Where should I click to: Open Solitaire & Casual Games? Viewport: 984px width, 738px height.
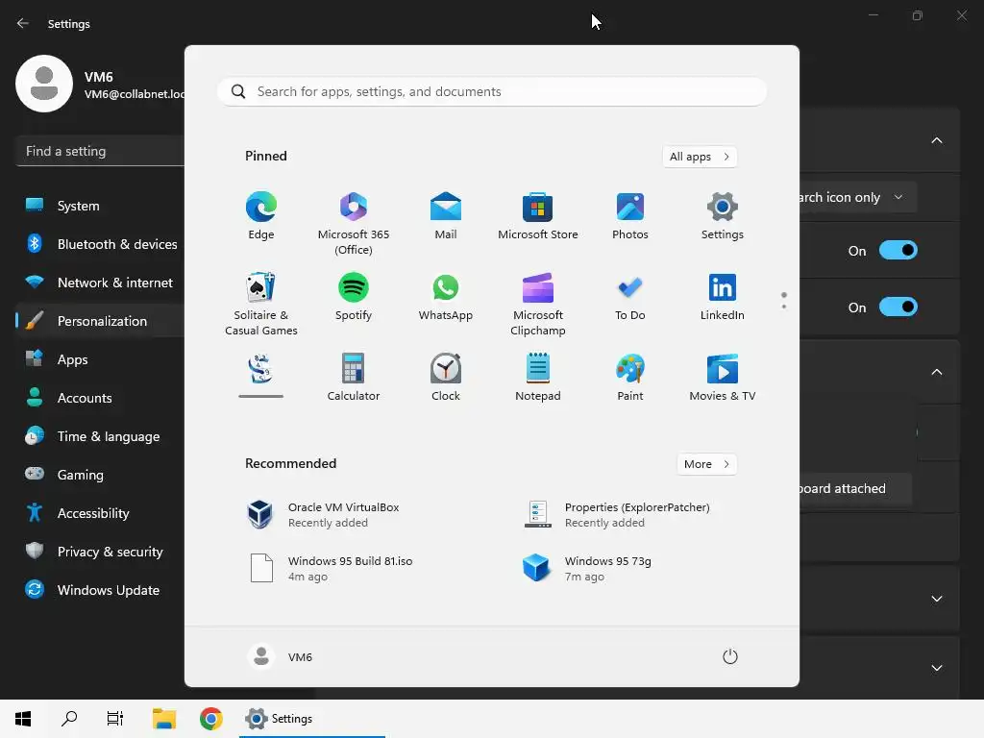coord(261,305)
